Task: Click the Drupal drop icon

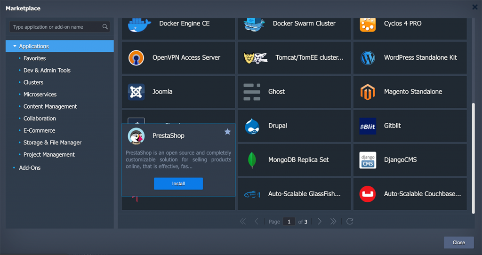Action: tap(252, 126)
